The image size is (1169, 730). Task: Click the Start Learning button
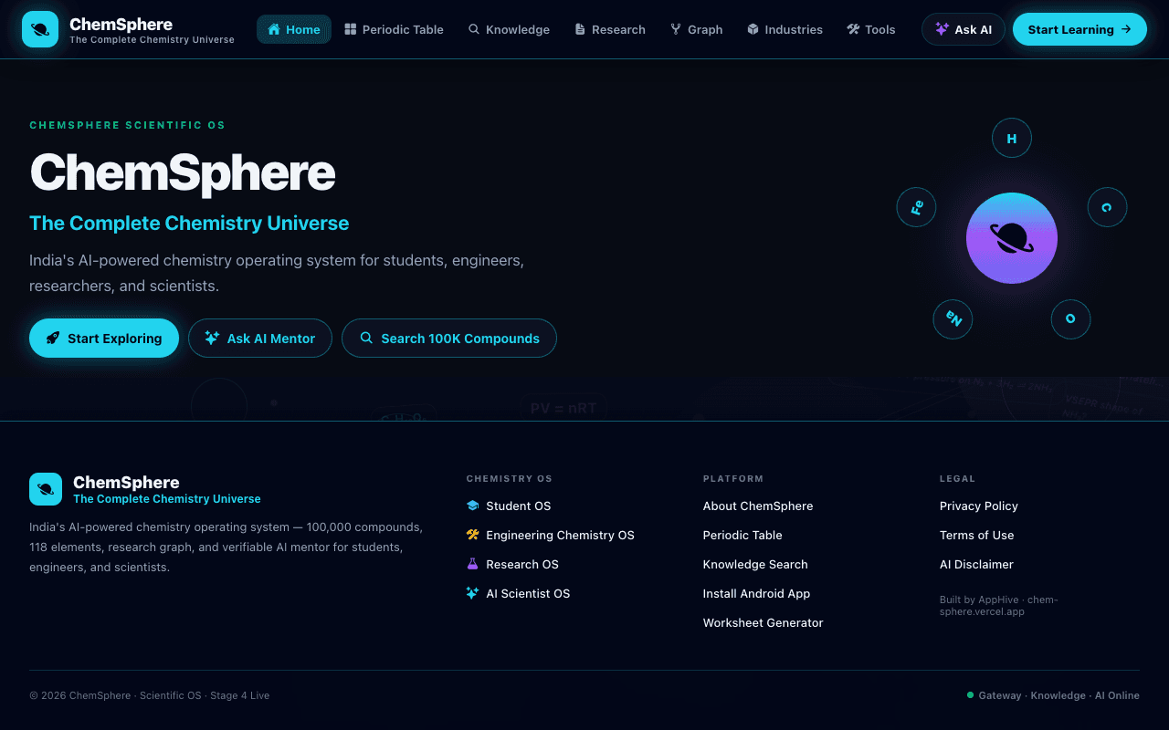(1079, 29)
